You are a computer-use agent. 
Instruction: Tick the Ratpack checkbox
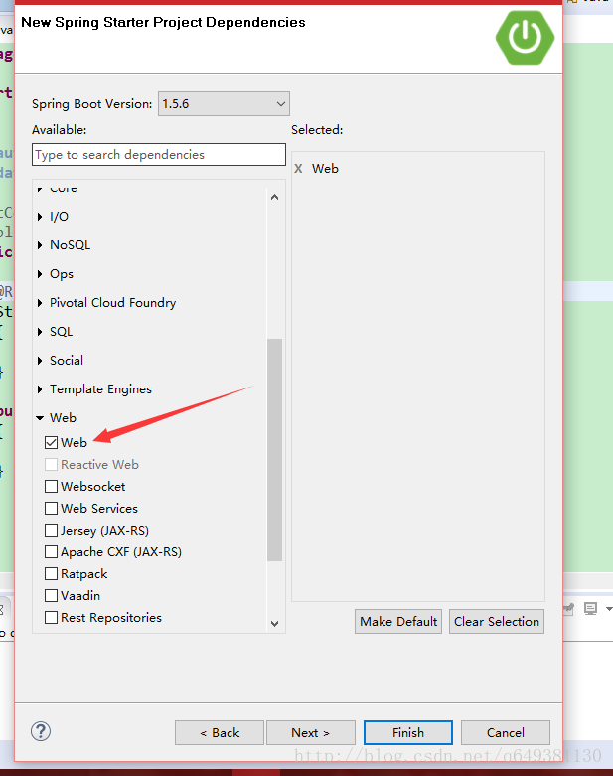[x=51, y=573]
